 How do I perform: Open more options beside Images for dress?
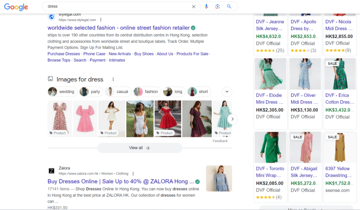113,79
